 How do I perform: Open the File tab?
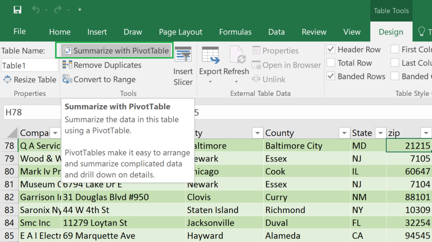(x=19, y=31)
